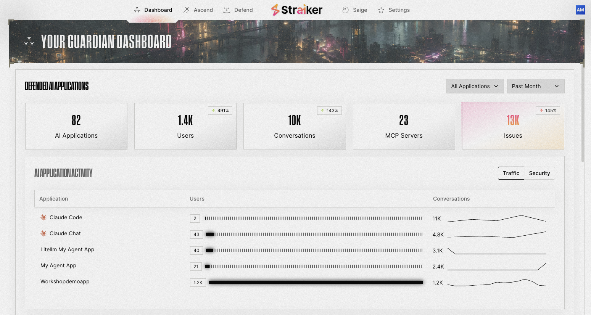This screenshot has height=315, width=591.
Task: Click the Settings sparkle icon
Action: (x=381, y=10)
